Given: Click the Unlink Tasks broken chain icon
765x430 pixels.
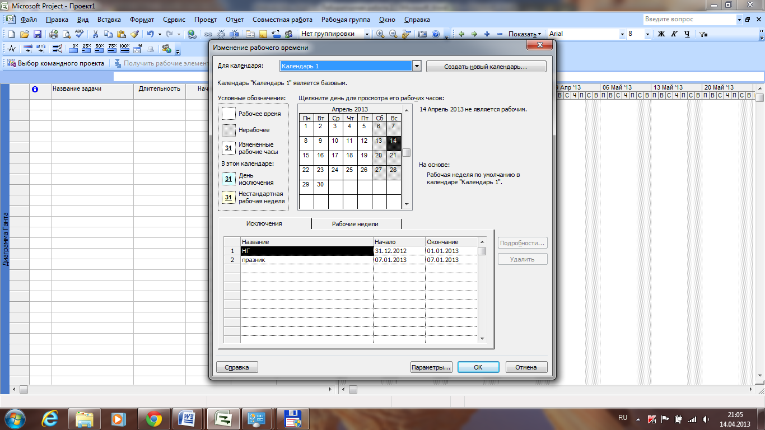Looking at the screenshot, I should click(x=221, y=34).
